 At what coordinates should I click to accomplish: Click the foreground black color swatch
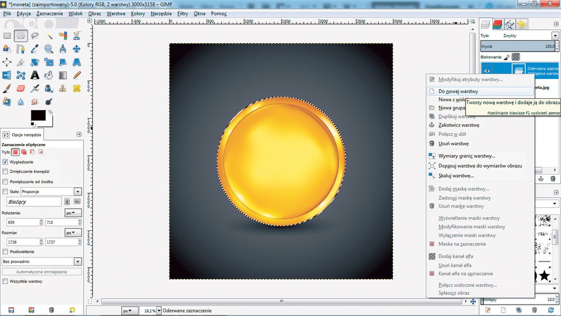coord(38,115)
